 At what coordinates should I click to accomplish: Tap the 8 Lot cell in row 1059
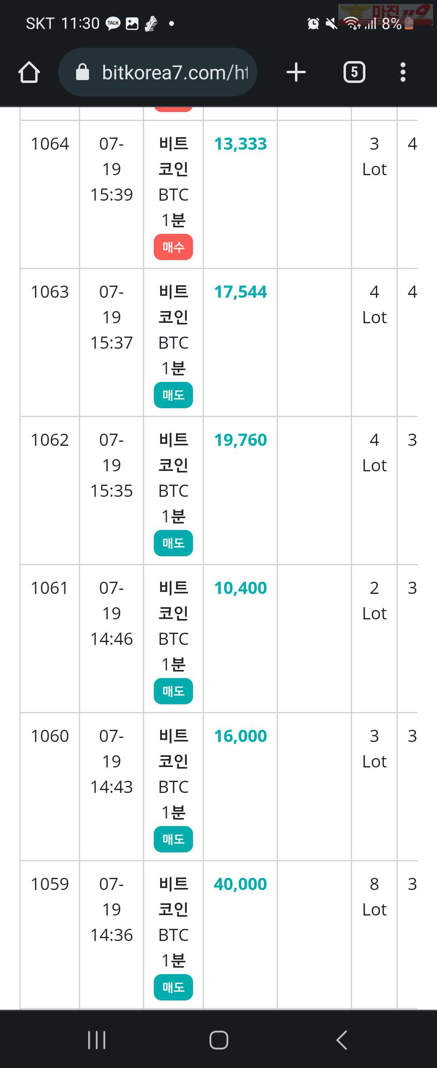click(x=374, y=897)
